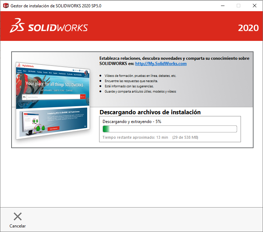Click 'Encuentre las respuestas que necesita' text

tap(131, 81)
